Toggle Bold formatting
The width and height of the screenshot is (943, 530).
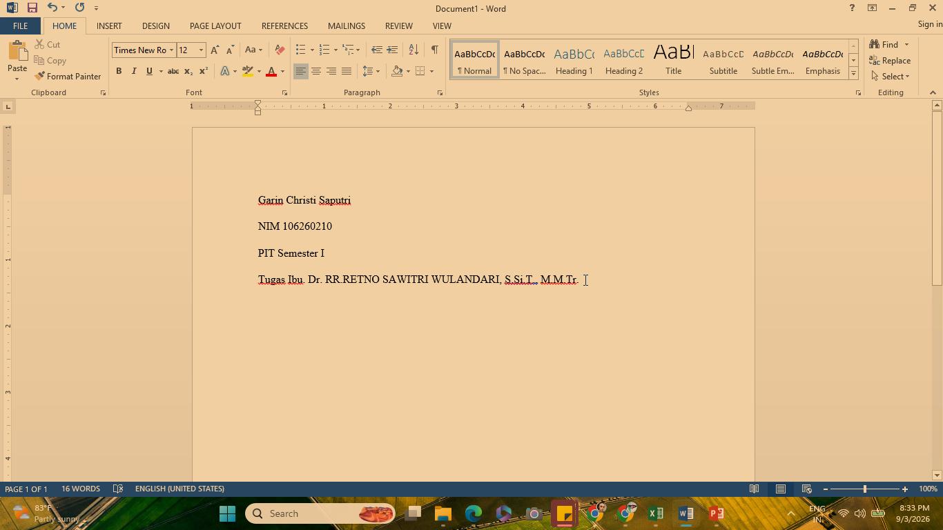tap(119, 71)
